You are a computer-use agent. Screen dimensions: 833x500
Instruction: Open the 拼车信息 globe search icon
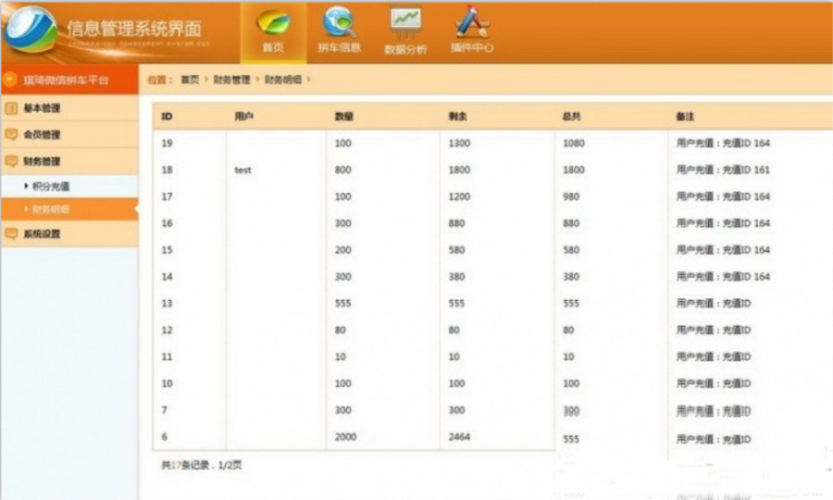tap(339, 31)
